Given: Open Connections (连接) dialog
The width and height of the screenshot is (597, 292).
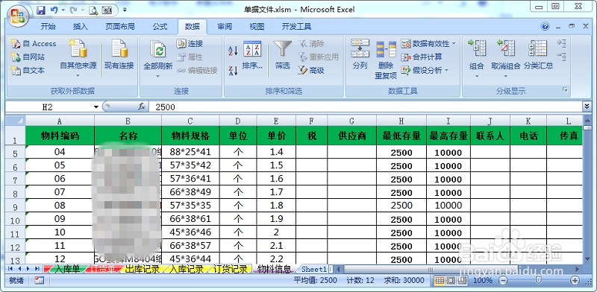Looking at the screenshot, I should [x=190, y=44].
